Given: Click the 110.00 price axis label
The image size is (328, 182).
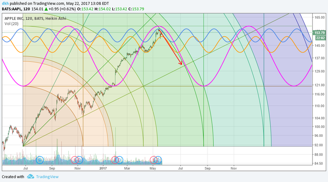Looking at the screenshot, I should (x=319, y=106).
